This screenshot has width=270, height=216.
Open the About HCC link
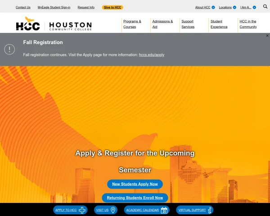(x=202, y=7)
